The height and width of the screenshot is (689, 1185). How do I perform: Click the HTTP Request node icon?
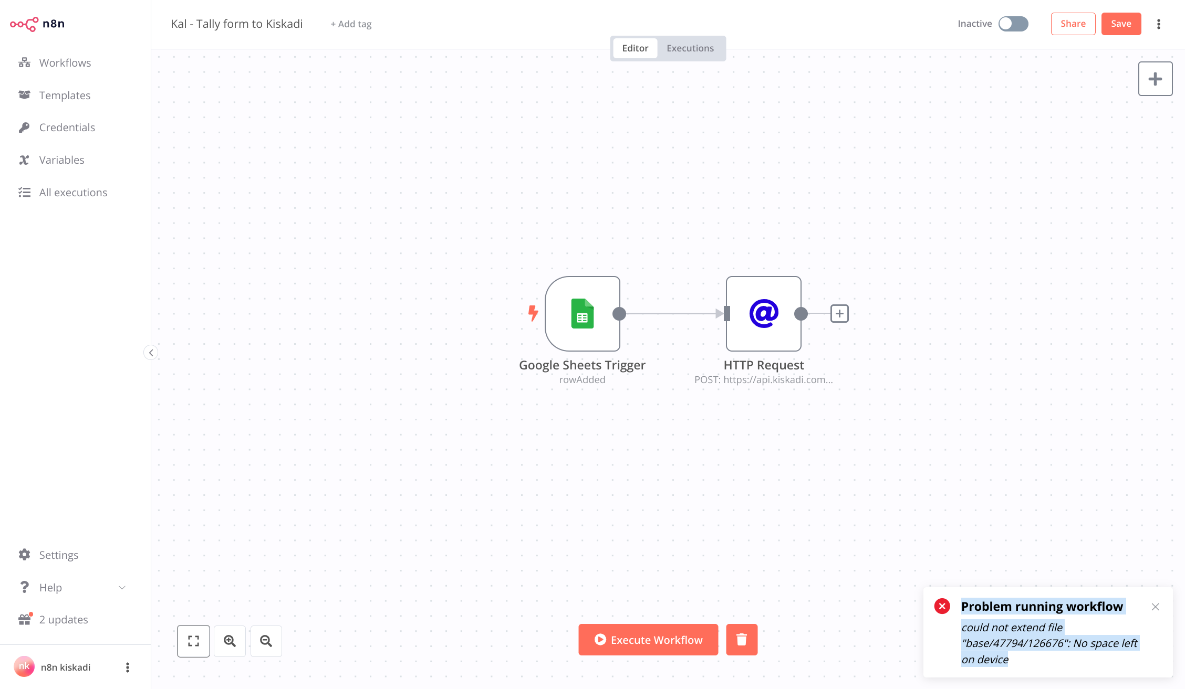[763, 313]
